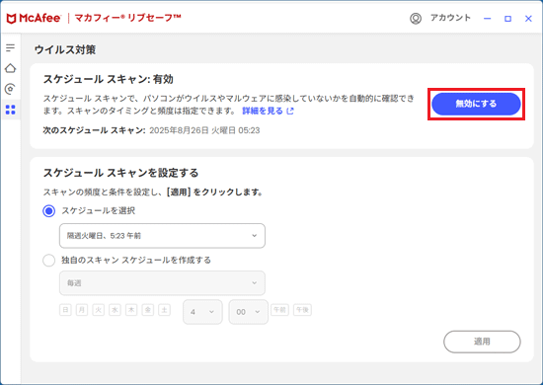Open the 隔週火曜日、5:23 午前 dropdown

click(162, 236)
